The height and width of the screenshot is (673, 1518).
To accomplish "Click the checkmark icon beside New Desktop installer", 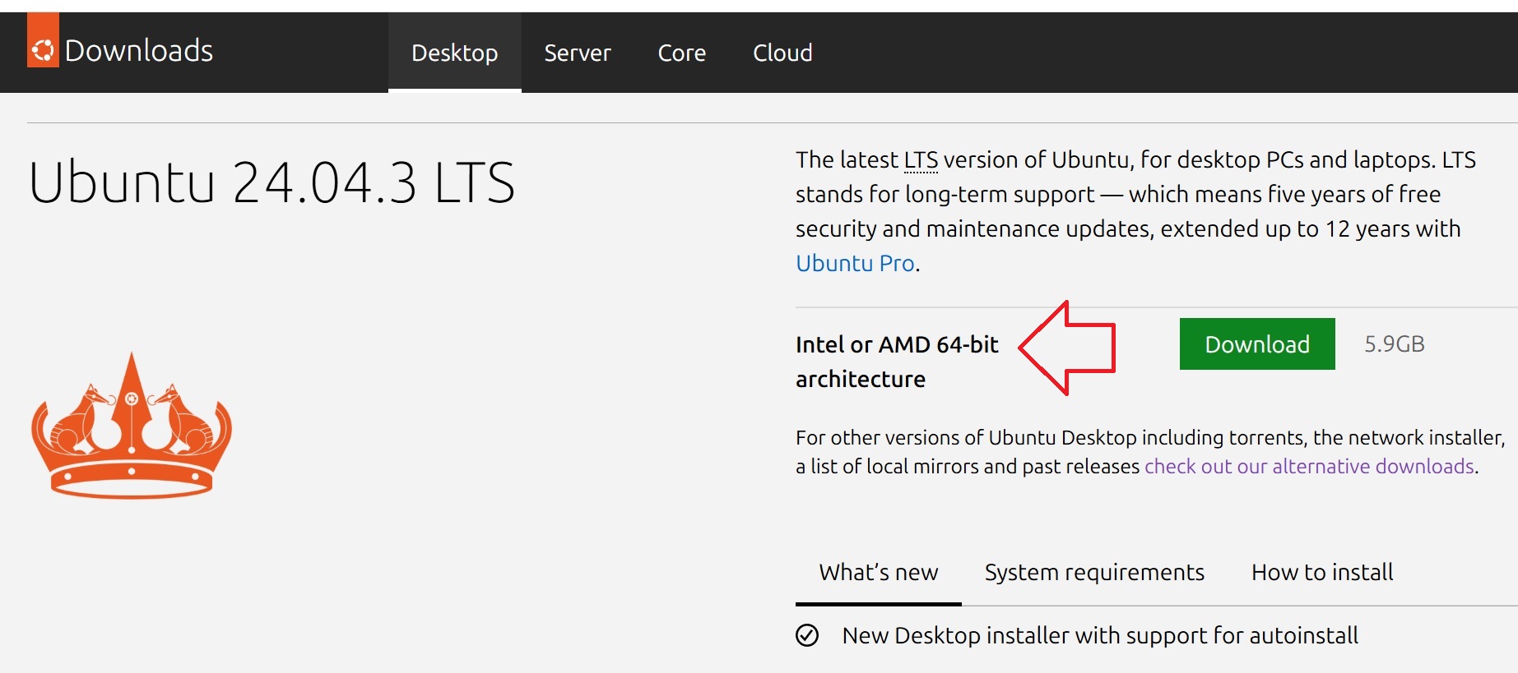I will coord(807,635).
